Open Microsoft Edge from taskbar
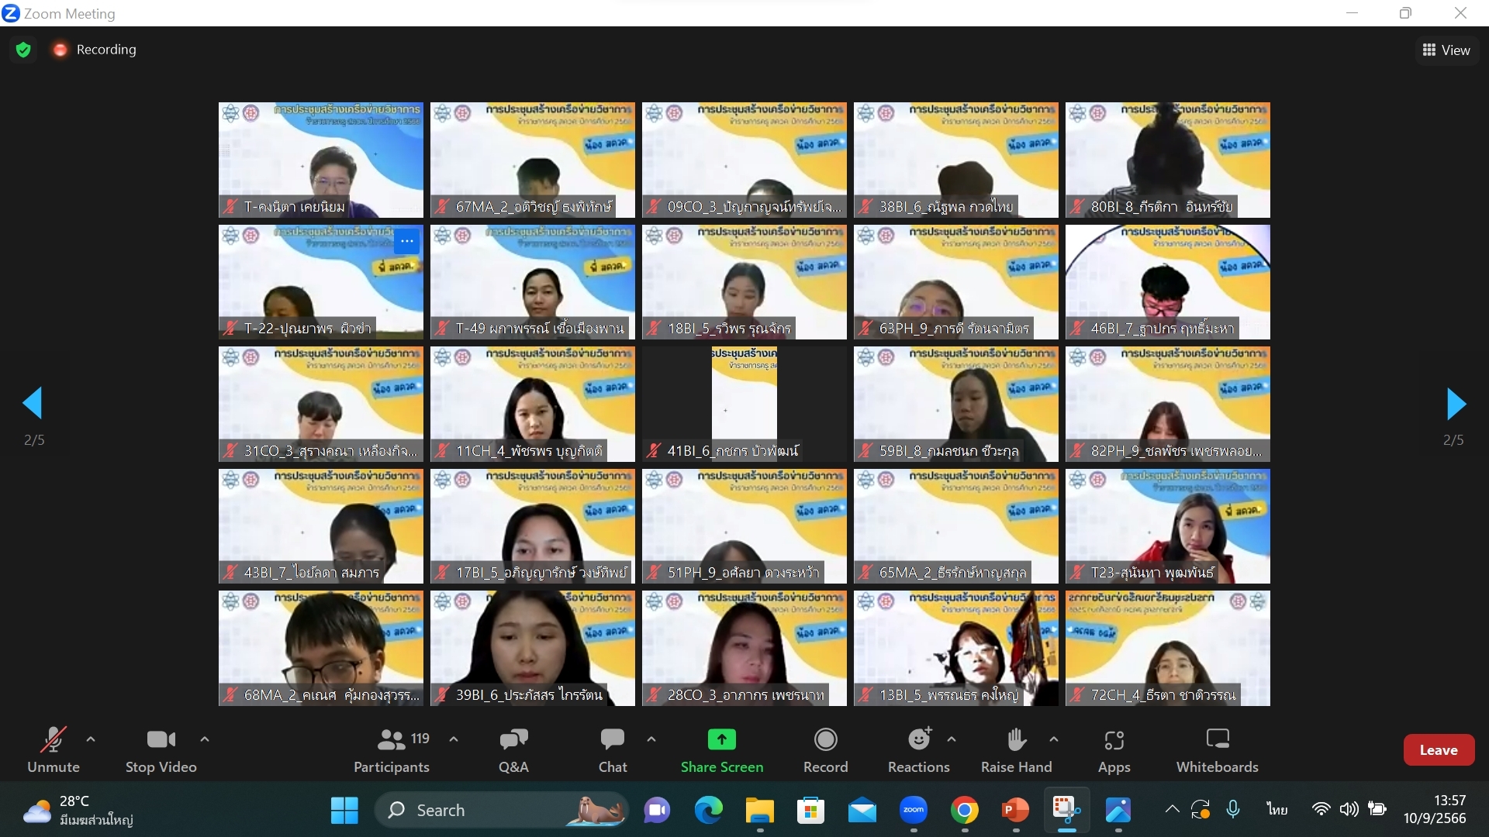This screenshot has height=837, width=1489. [708, 811]
